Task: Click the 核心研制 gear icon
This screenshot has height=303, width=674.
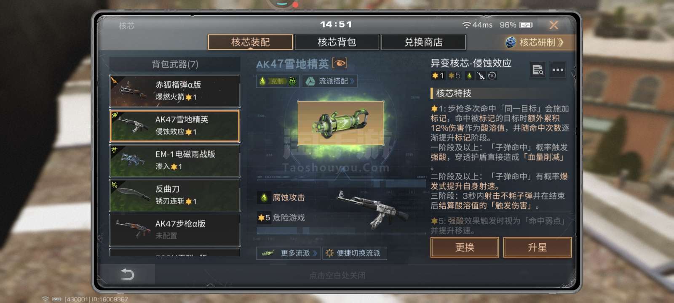Action: [511, 42]
